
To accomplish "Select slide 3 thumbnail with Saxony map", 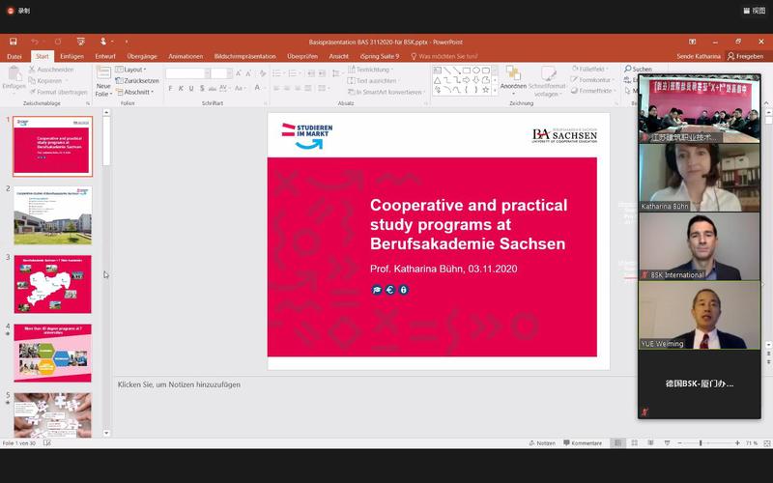I will (53, 284).
